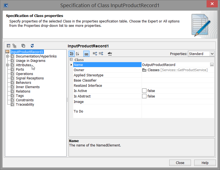Expand the Attributes tree node
This screenshot has width=220, height=170.
8,65
